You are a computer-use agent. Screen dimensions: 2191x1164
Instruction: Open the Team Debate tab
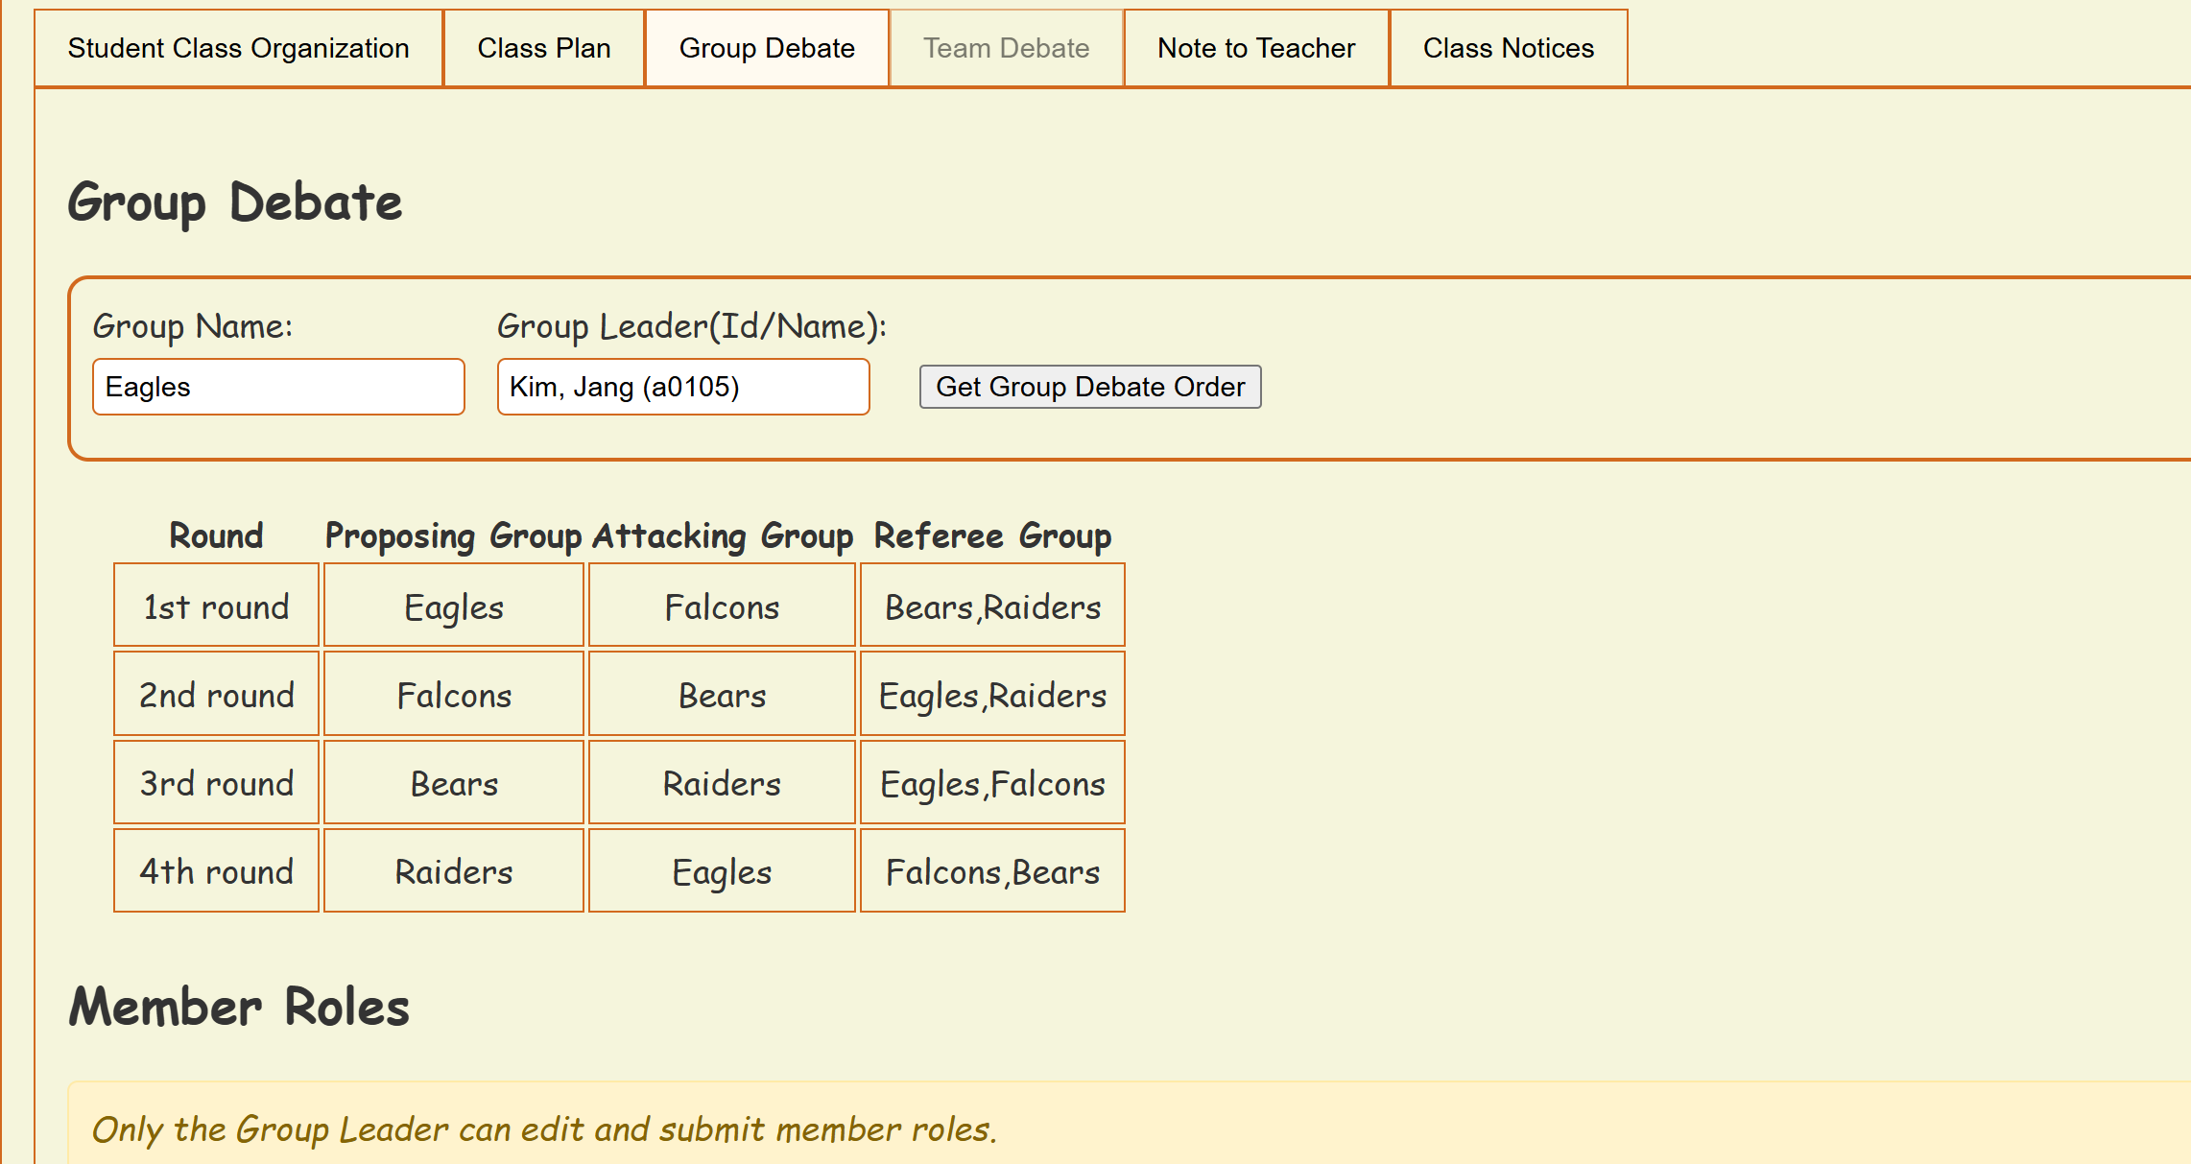coord(1006,48)
